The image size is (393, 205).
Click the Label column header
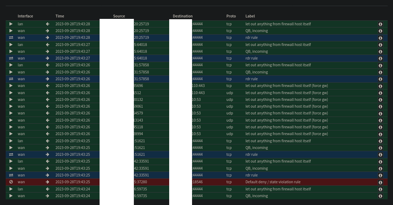coord(250,16)
